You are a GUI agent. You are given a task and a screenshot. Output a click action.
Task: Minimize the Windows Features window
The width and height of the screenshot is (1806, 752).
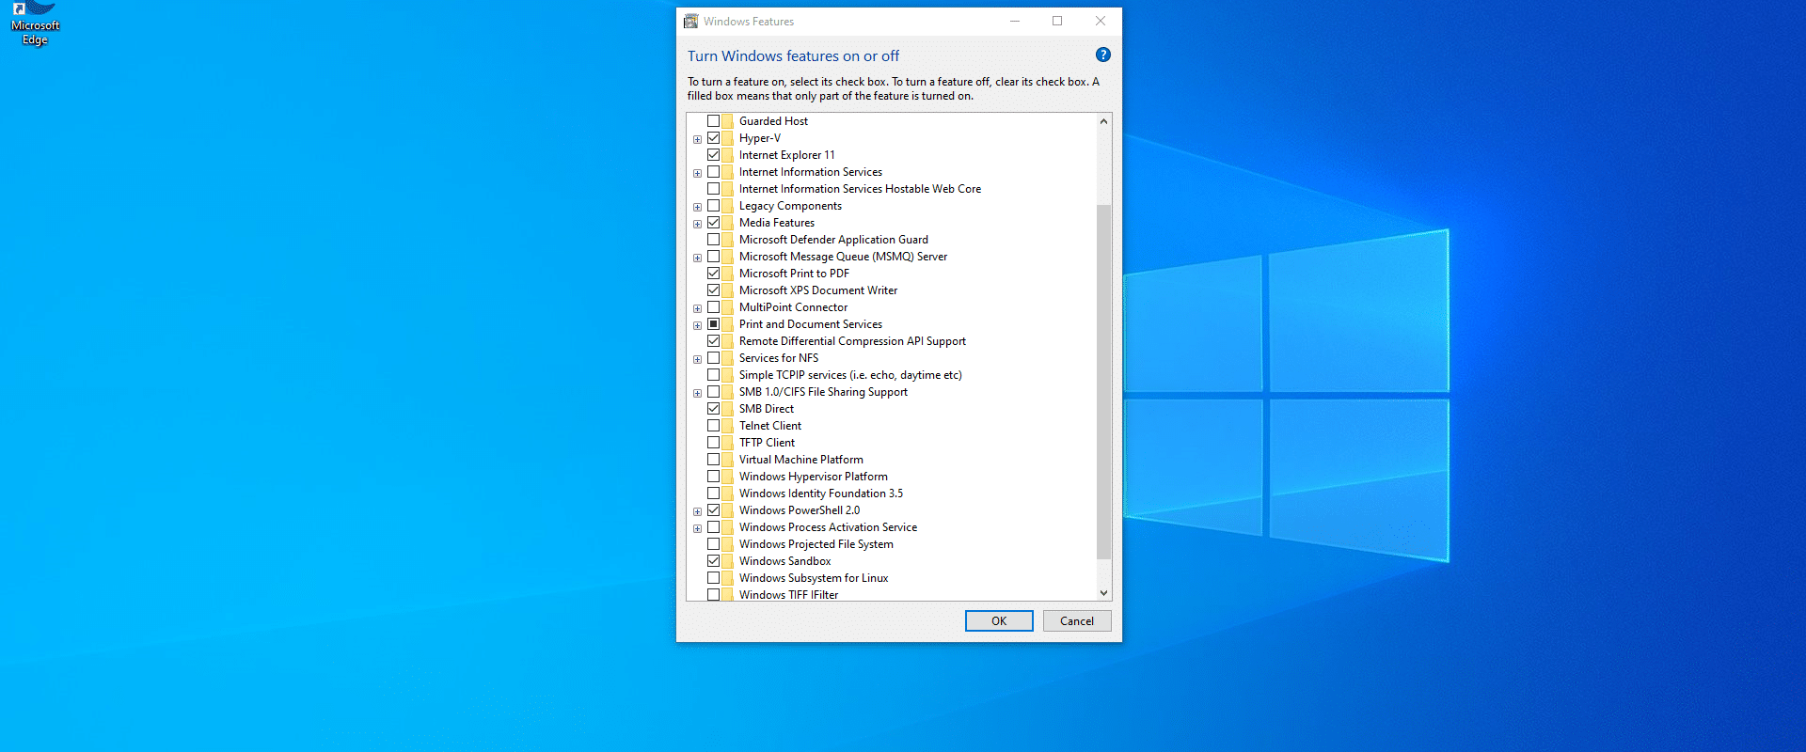[x=1015, y=21]
